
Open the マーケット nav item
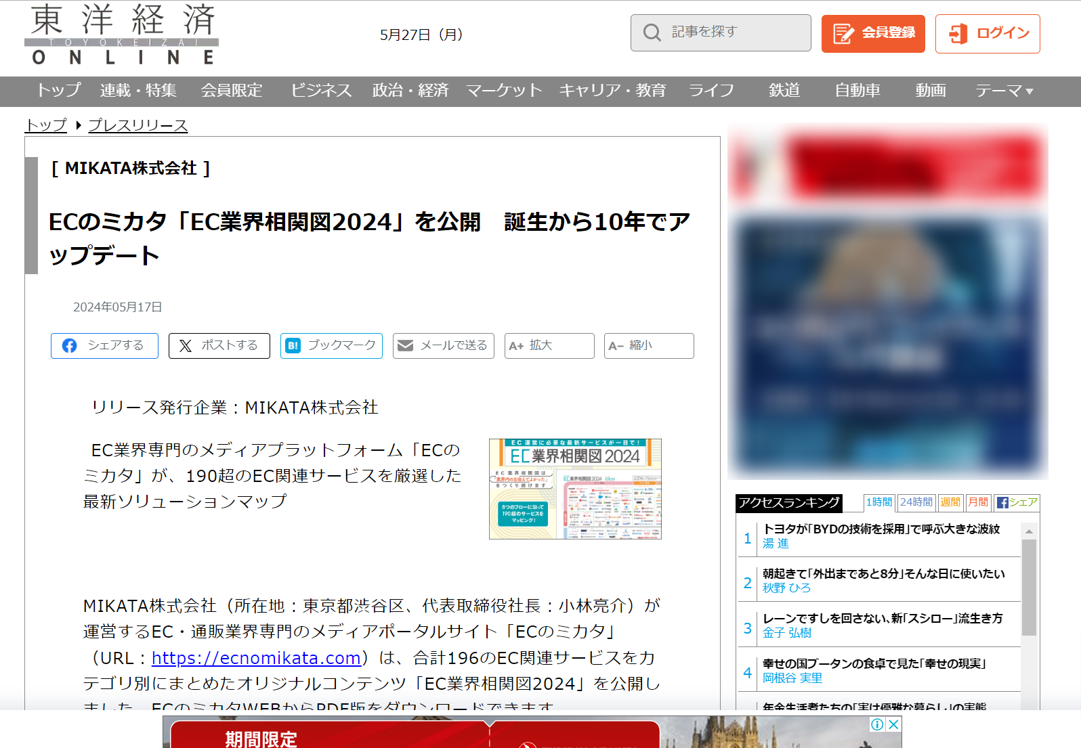pyautogui.click(x=505, y=91)
